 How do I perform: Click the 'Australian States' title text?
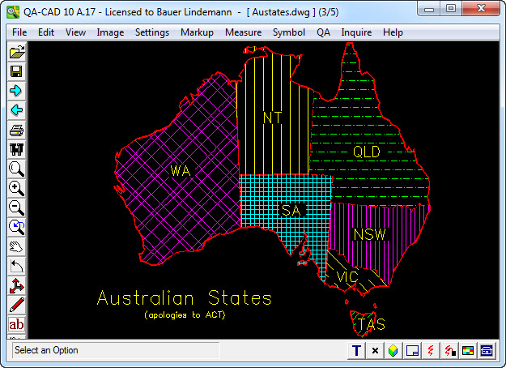(185, 298)
